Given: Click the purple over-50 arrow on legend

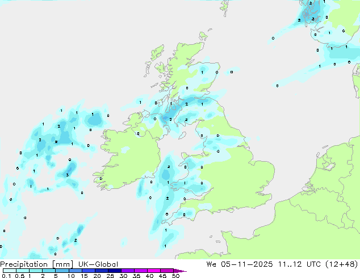Looking at the screenshot, I should 180,271.
